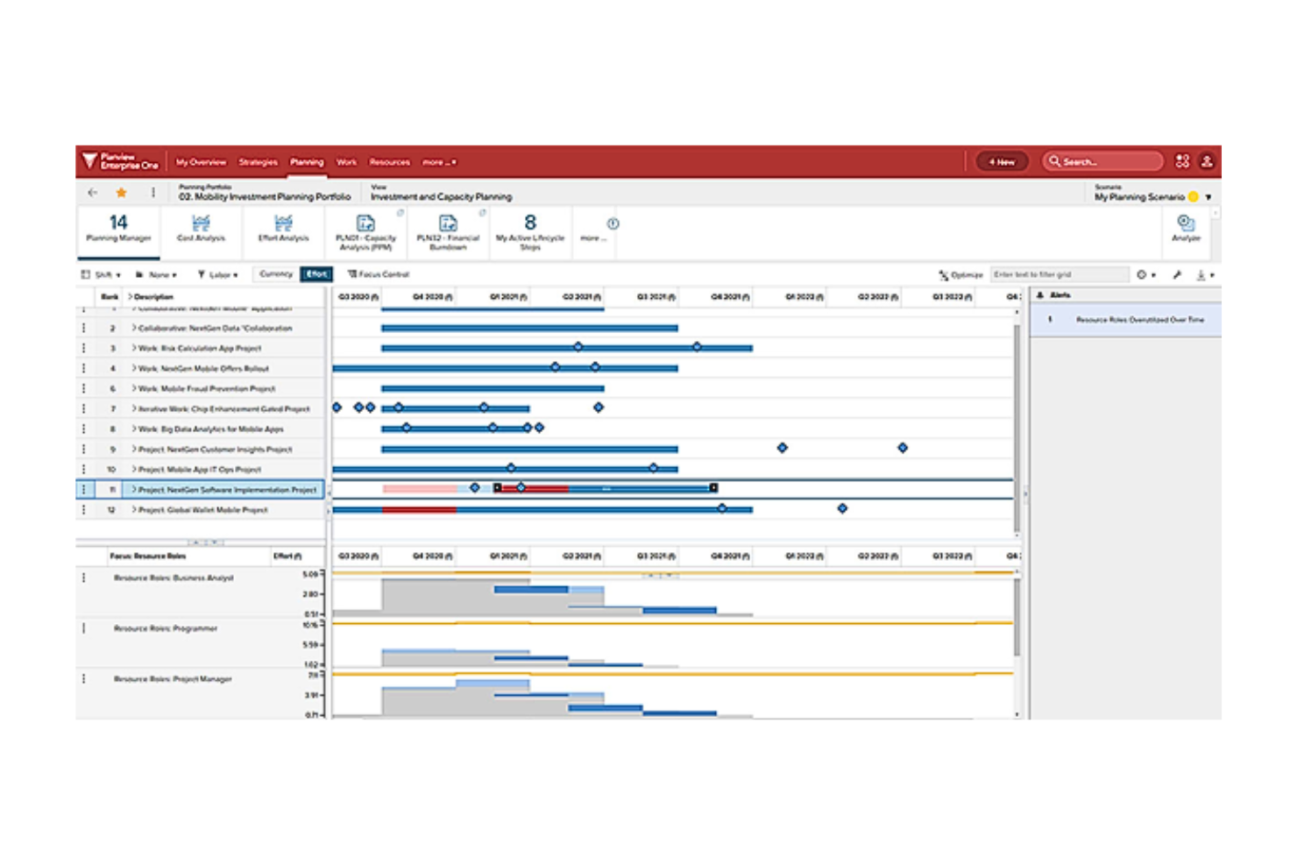Open the Strategies menu

(258, 162)
